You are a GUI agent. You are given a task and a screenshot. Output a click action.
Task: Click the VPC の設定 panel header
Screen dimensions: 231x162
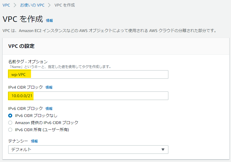(x=116, y=46)
